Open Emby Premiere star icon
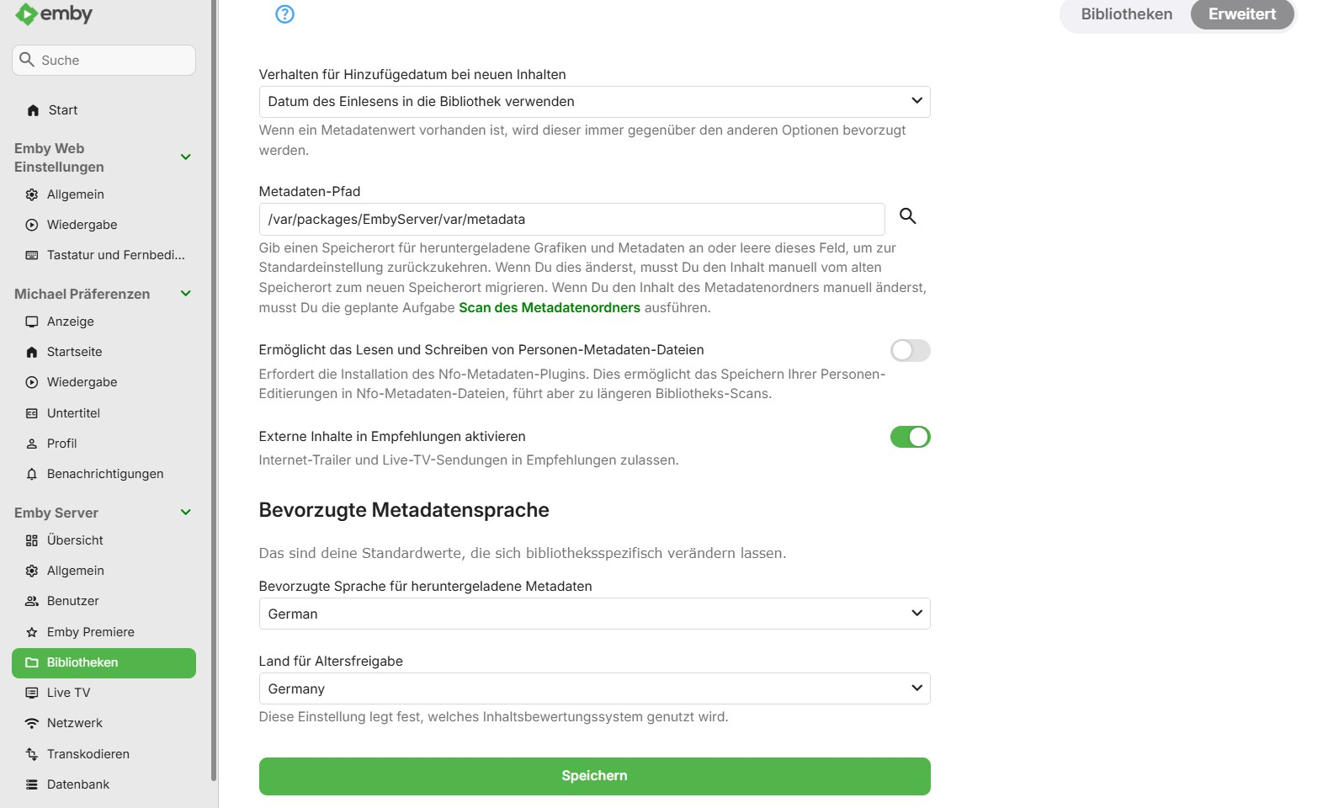1344x808 pixels. point(32,632)
